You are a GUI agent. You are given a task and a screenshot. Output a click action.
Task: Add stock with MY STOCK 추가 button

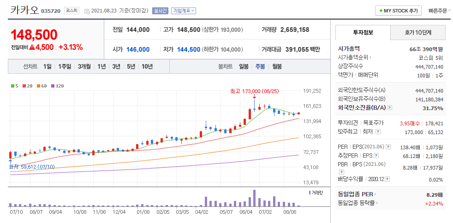[398, 11]
